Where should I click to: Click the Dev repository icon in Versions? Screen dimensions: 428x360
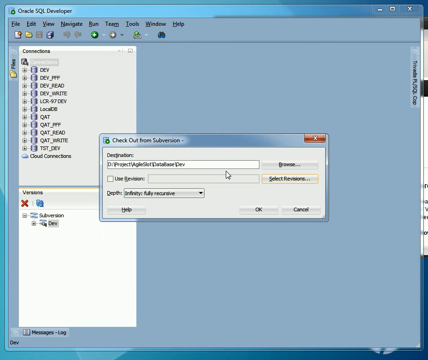tap(43, 224)
